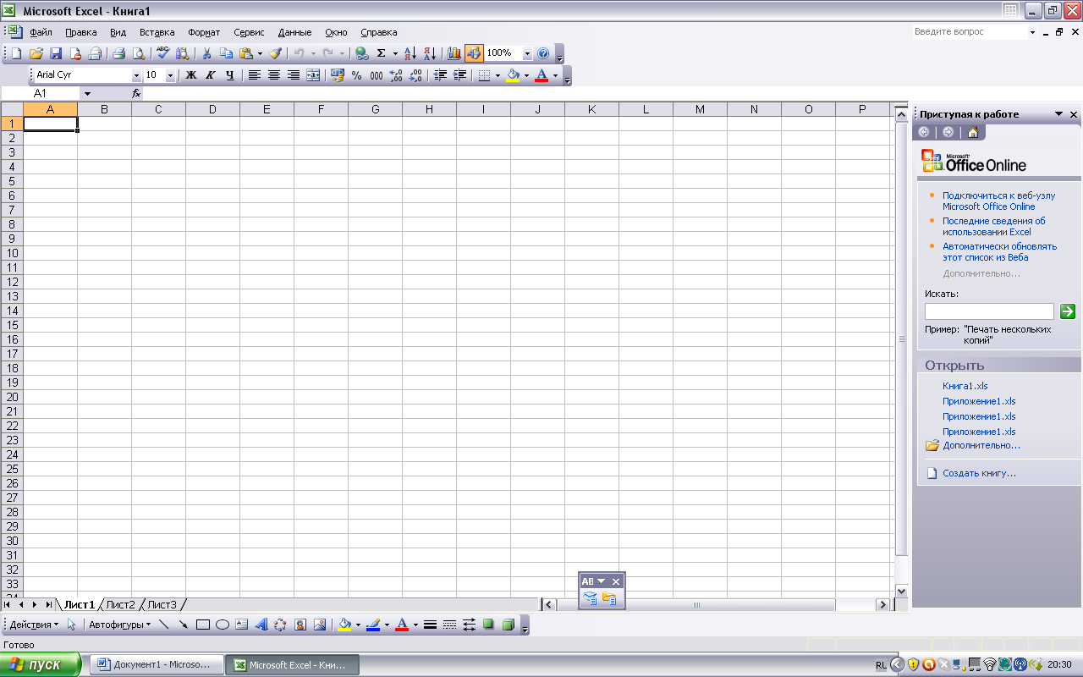Open Книга1.xls from the recent list

965,386
